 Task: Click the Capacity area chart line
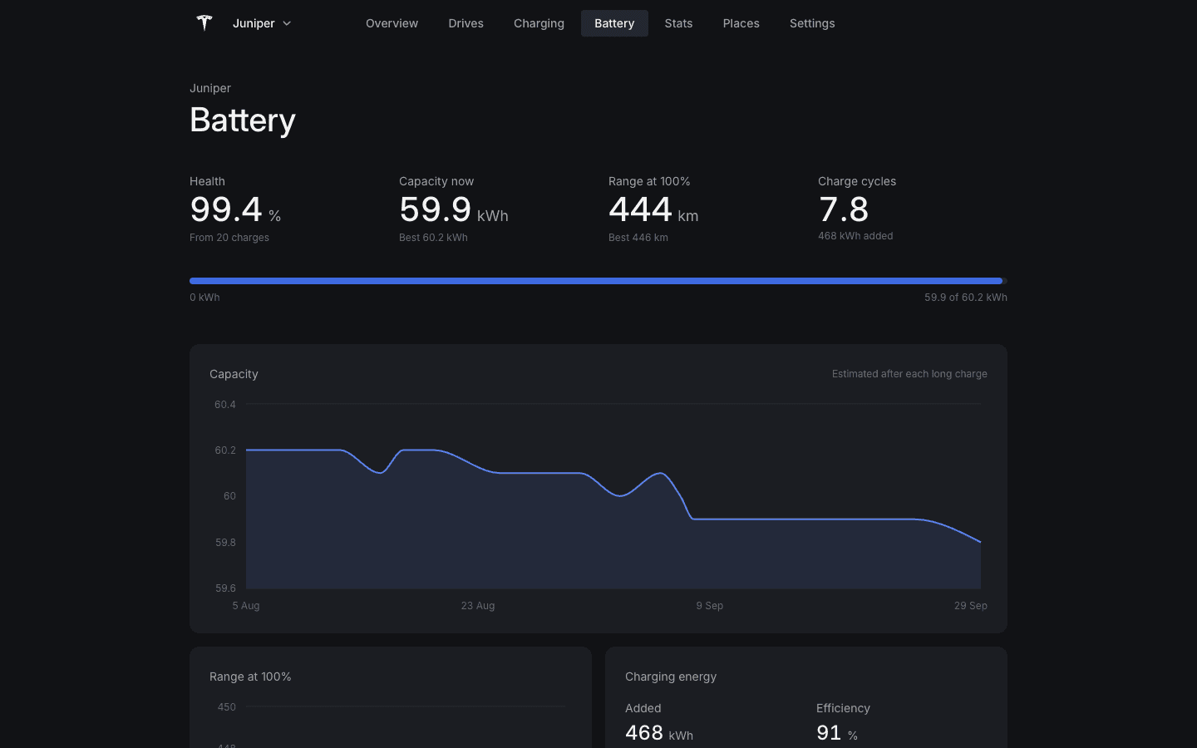pyautogui.click(x=613, y=496)
